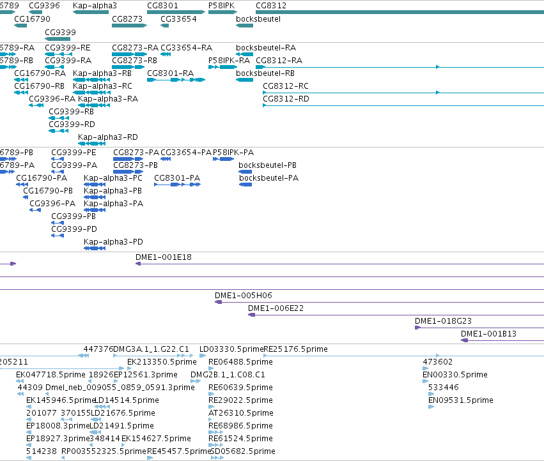Screen dimensions: 544x461
Task: Select the bocksbeutel gene label
Action: click(258, 19)
